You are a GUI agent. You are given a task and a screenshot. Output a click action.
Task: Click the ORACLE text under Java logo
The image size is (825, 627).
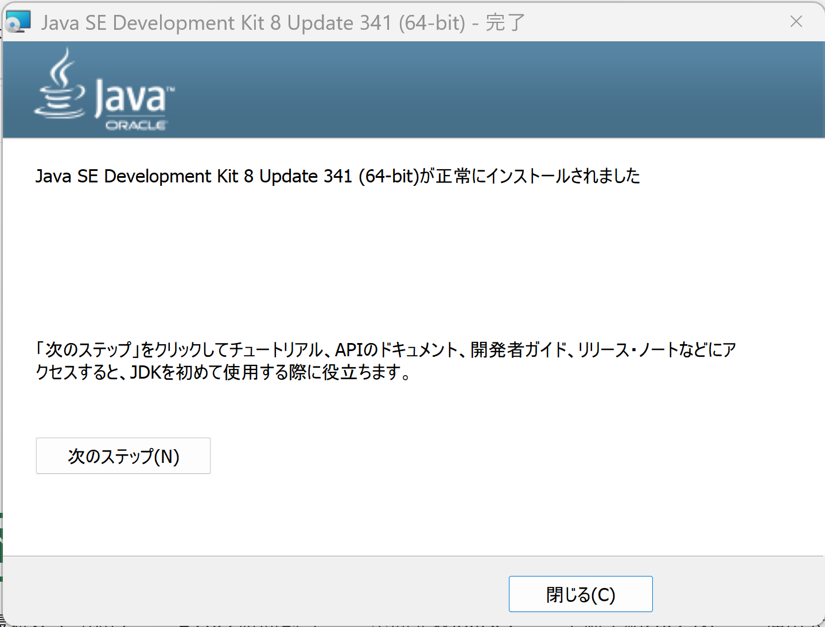[137, 125]
